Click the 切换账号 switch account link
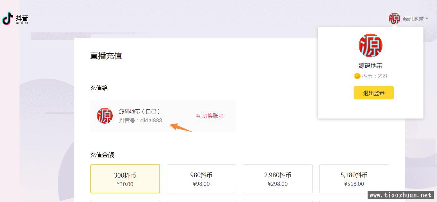The width and height of the screenshot is (437, 202). click(x=213, y=116)
